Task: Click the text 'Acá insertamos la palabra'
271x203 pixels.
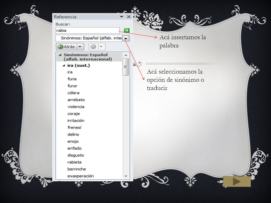Action: pos(183,41)
